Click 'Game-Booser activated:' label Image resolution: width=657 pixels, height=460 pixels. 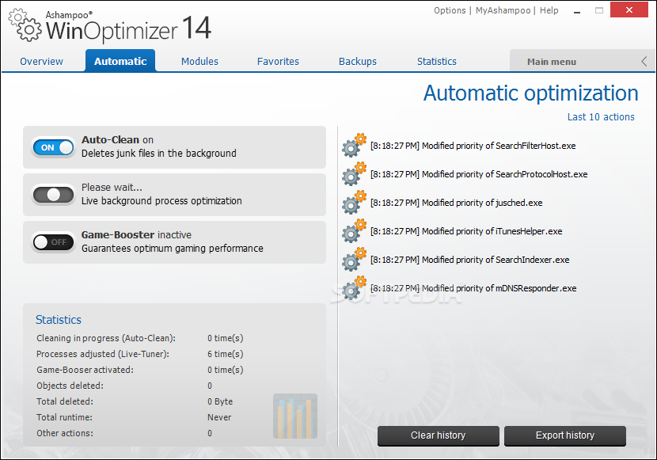click(x=85, y=370)
